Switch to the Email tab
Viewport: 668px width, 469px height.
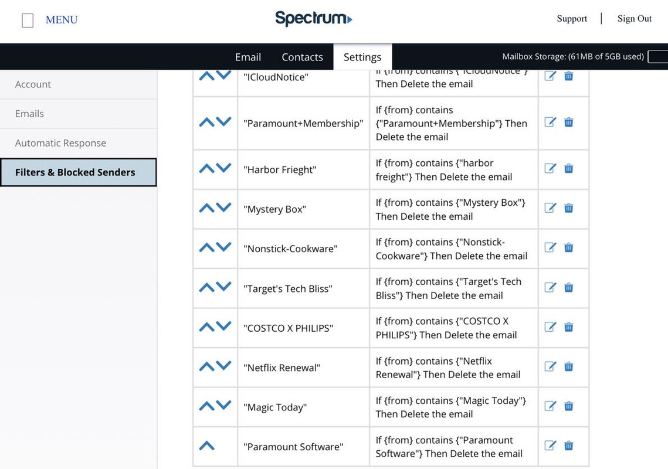pyautogui.click(x=248, y=57)
